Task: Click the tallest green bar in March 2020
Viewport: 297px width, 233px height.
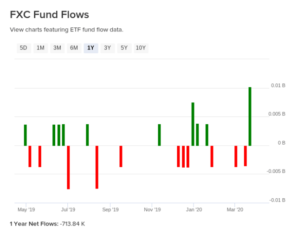Action: pyautogui.click(x=250, y=116)
